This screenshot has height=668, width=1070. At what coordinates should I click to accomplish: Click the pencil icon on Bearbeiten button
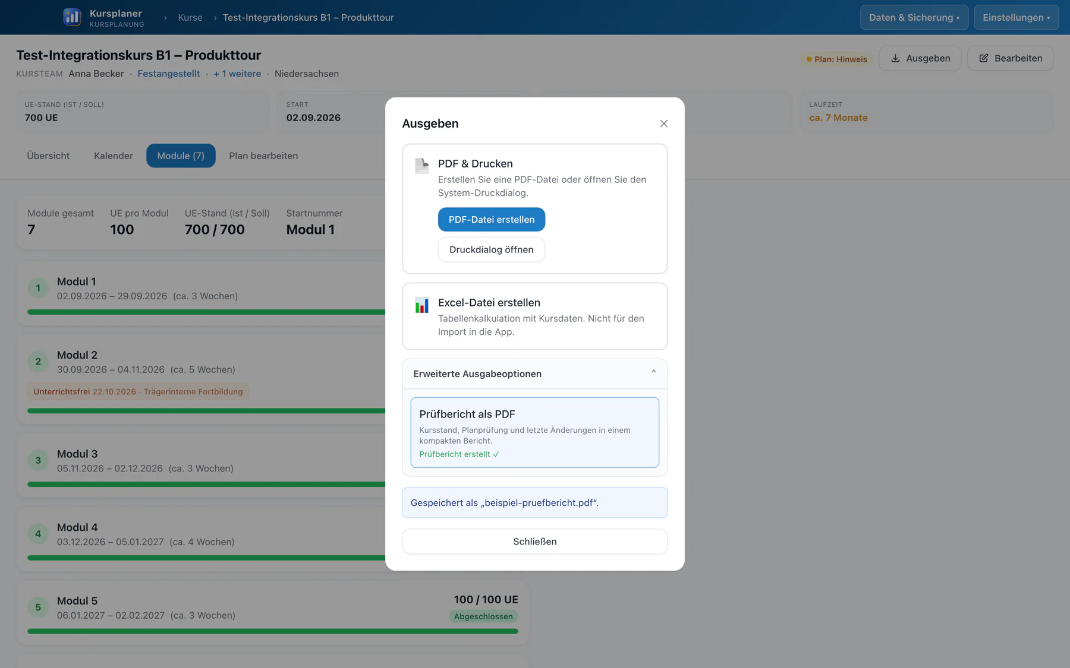click(984, 58)
